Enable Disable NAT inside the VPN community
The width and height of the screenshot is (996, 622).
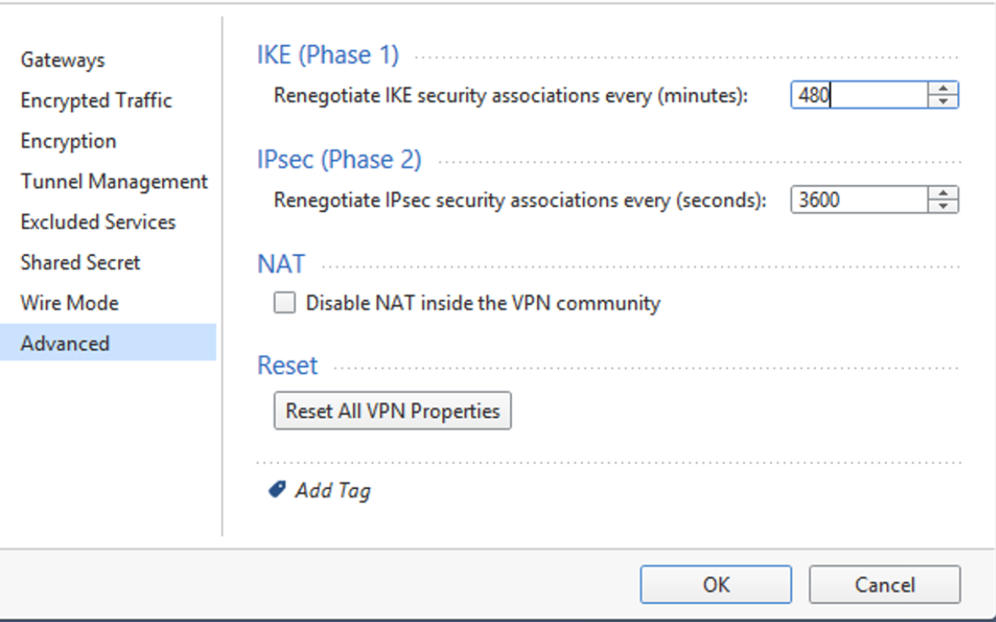284,303
